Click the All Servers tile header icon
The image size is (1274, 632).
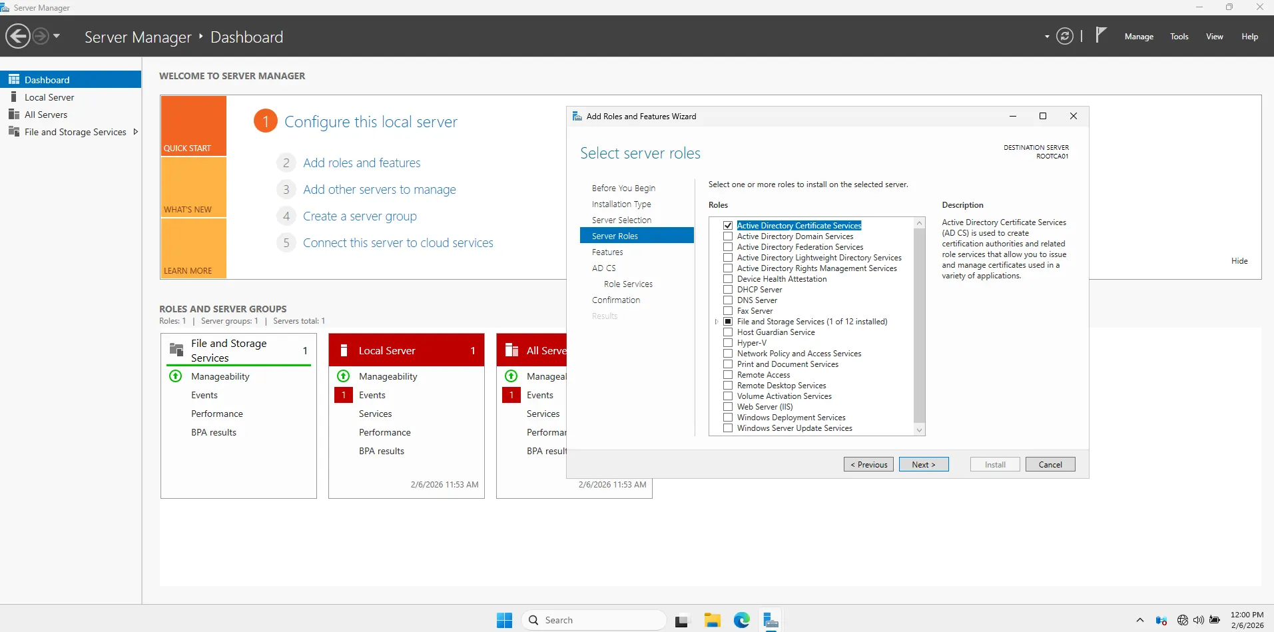511,350
